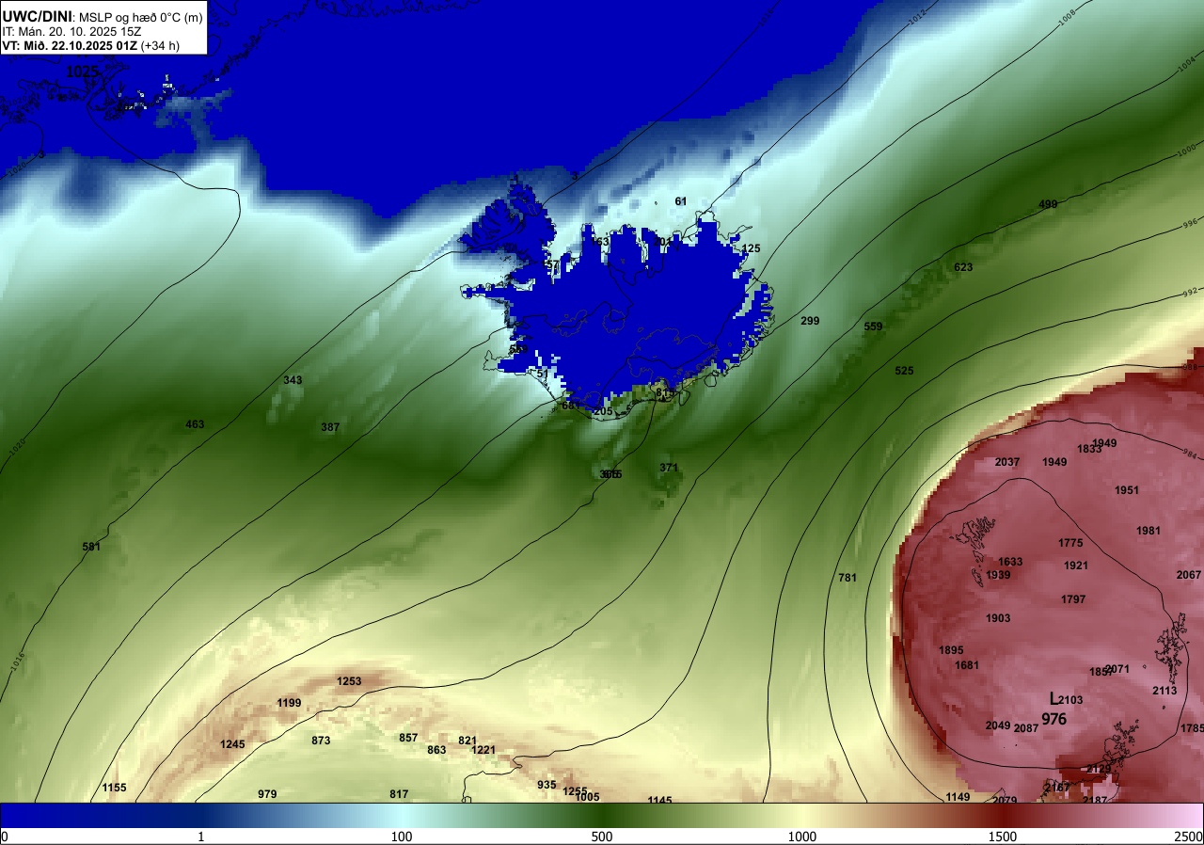
Task: Click the 2500 label on the color scale
Action: pyautogui.click(x=1190, y=837)
